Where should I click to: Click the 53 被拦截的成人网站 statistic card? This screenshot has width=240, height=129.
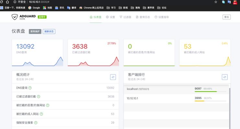tap(205, 53)
